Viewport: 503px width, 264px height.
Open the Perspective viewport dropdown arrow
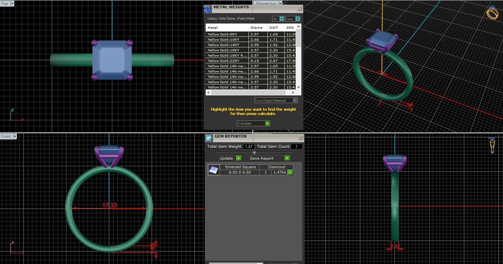point(280,3)
